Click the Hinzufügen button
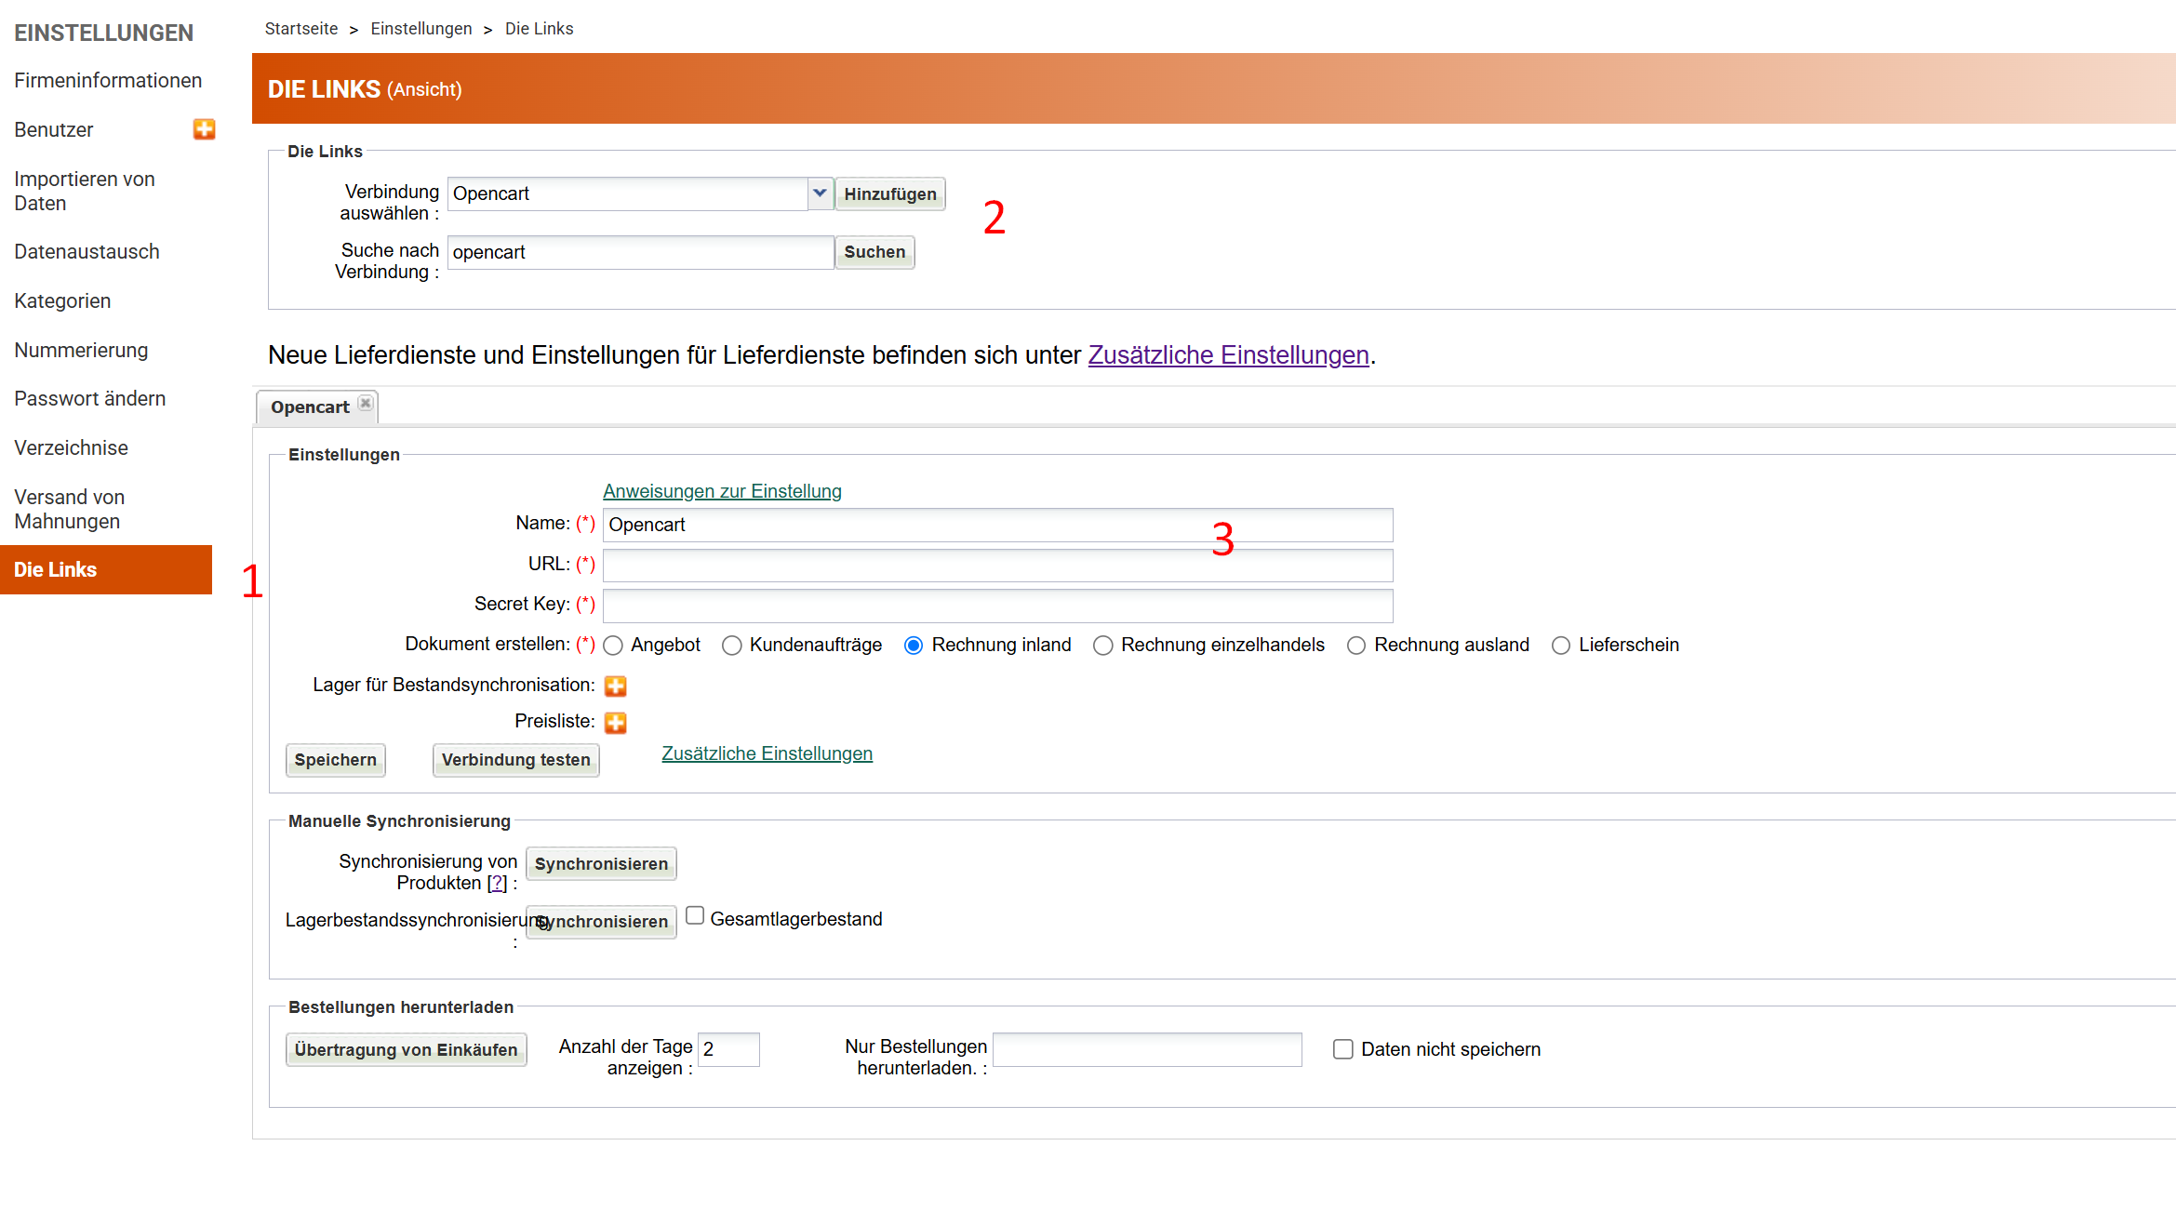Screen dimensions: 2176x1226 coord(889,194)
